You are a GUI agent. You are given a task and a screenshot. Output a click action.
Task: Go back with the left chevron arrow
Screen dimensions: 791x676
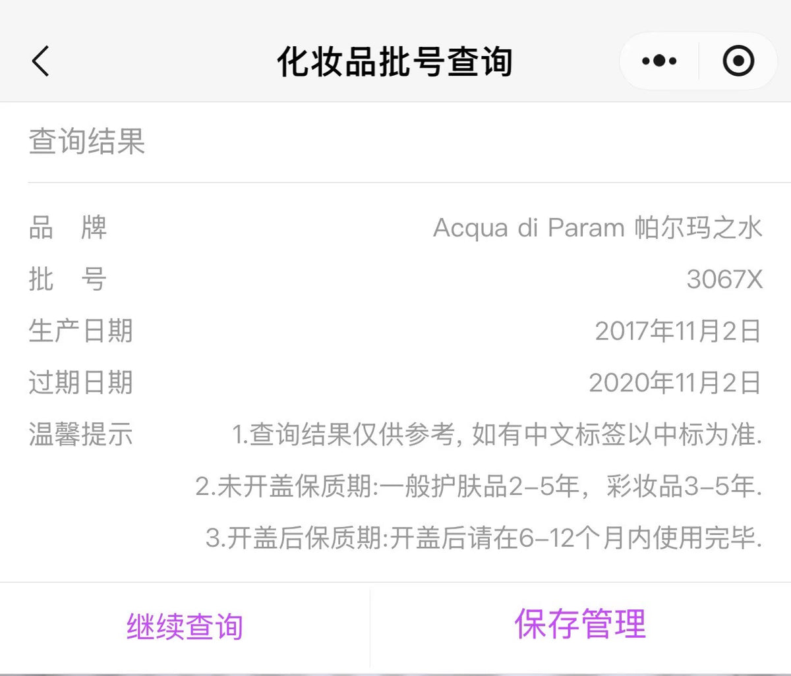point(40,61)
